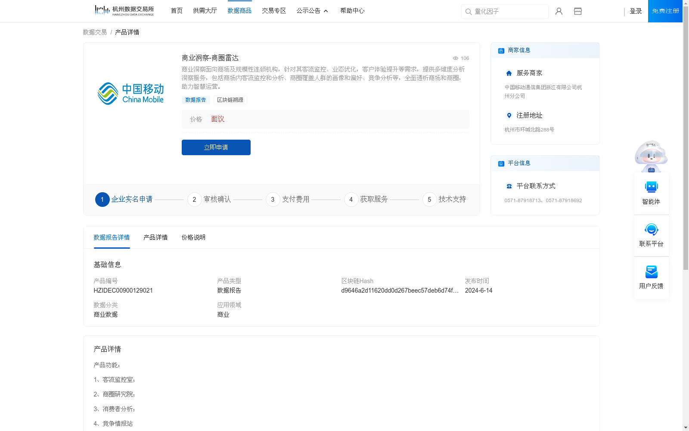
Task: Click product number HZIDEC00900129021
Action: tap(123, 290)
